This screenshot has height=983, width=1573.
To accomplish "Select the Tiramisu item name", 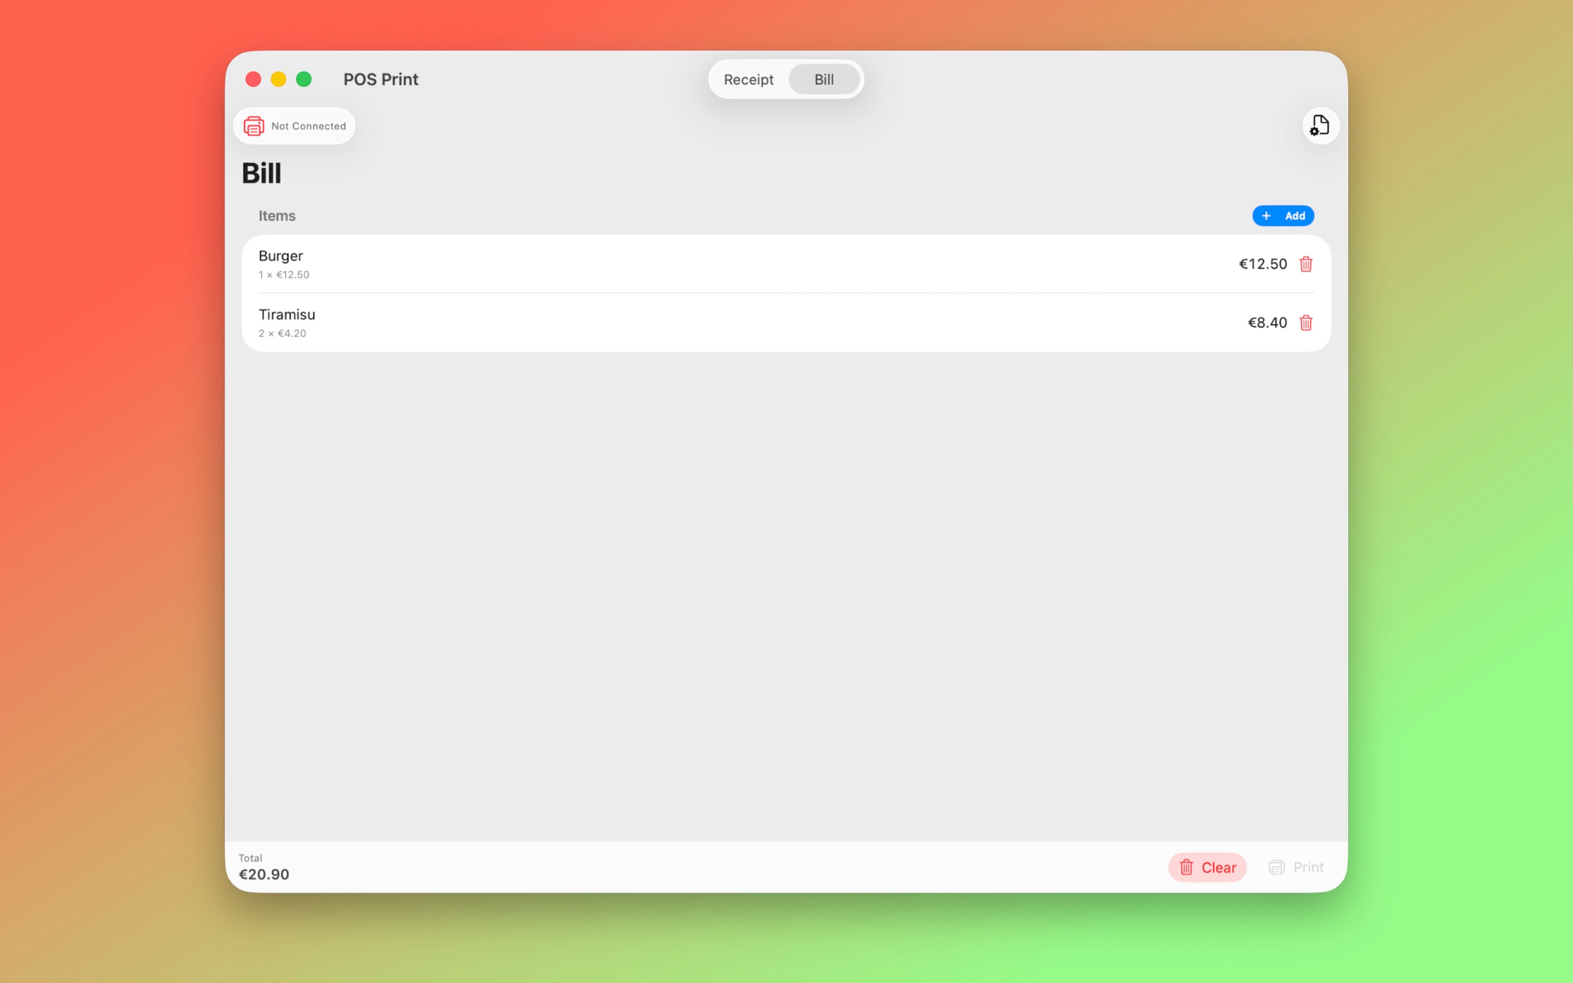I will tap(287, 314).
